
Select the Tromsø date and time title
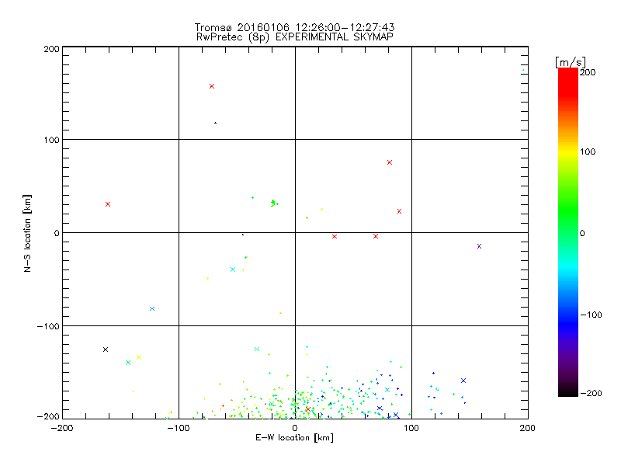coord(294,26)
